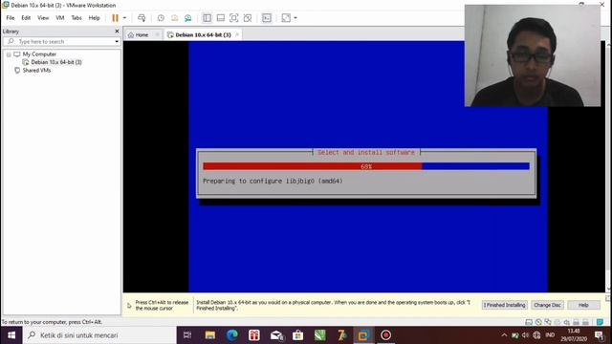Click the CD/DVD device status bar icon
This screenshot has width=612, height=344.
click(x=538, y=322)
